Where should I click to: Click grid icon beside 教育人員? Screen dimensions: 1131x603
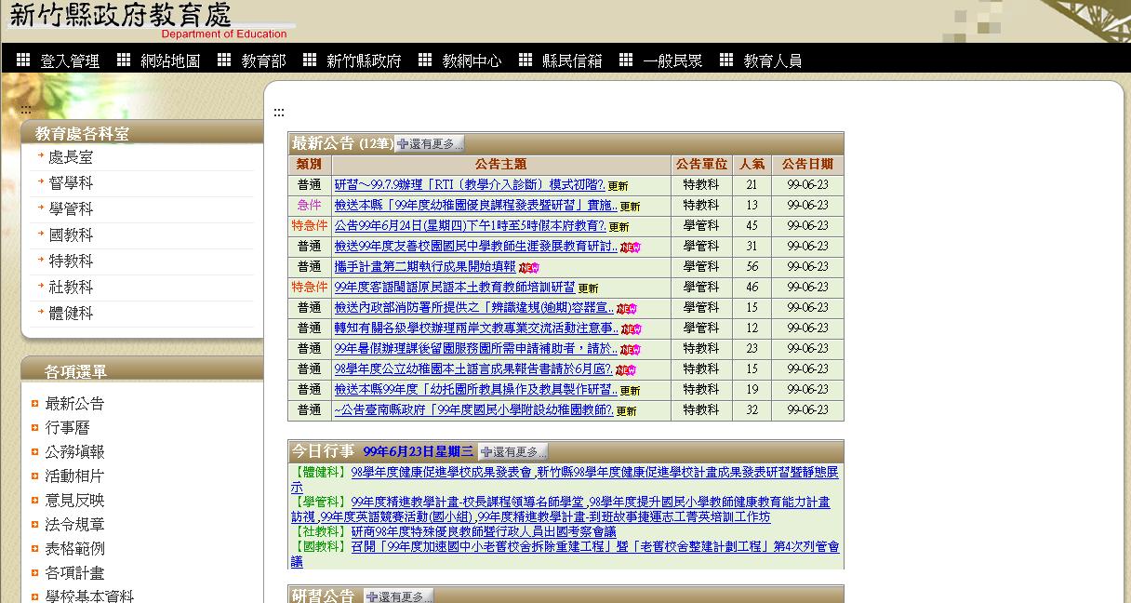tap(726, 60)
